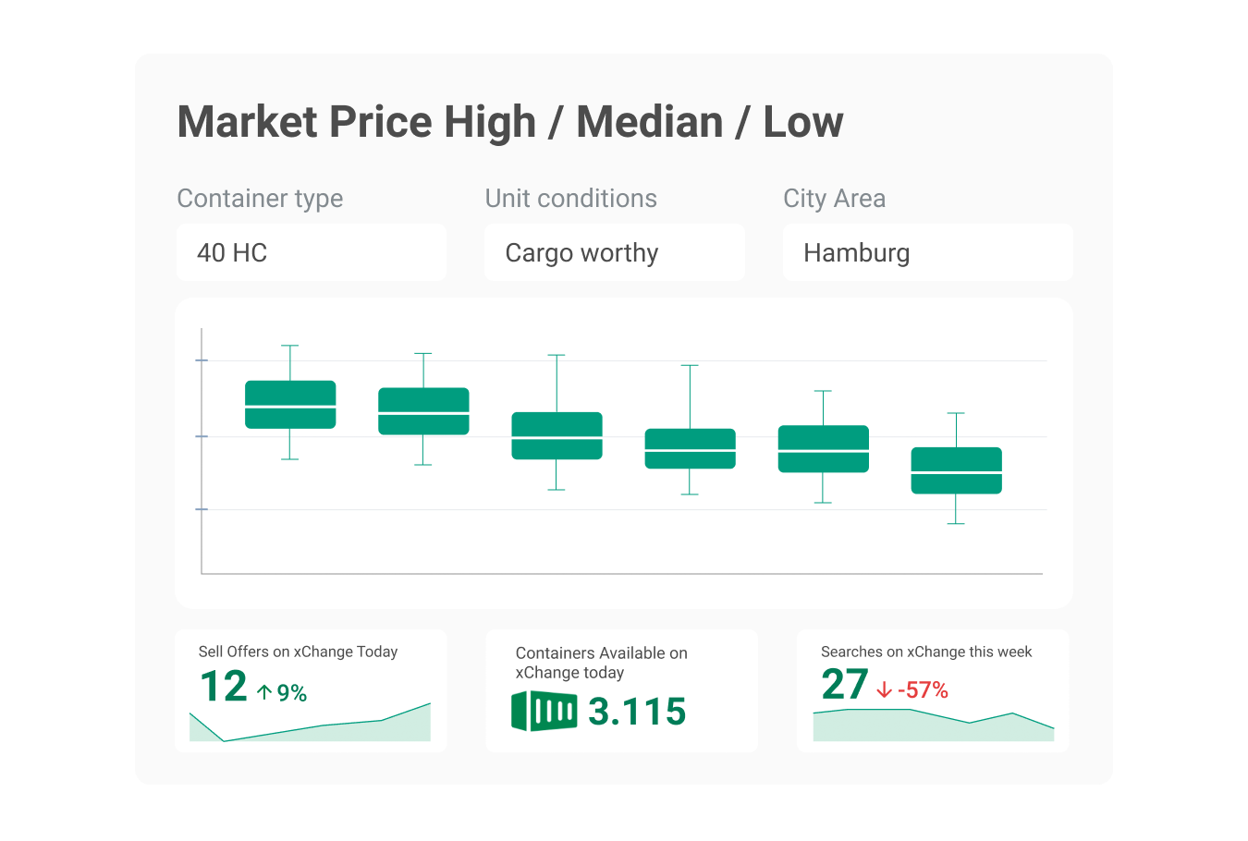Viewport: 1248px width, 841px height.
Task: Click the Sell Offers on xChange Today card
Action: click(x=311, y=690)
